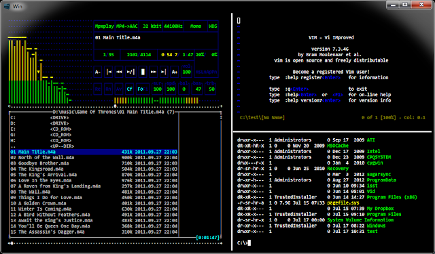Open the E: CD_ROM entry

tap(94, 129)
